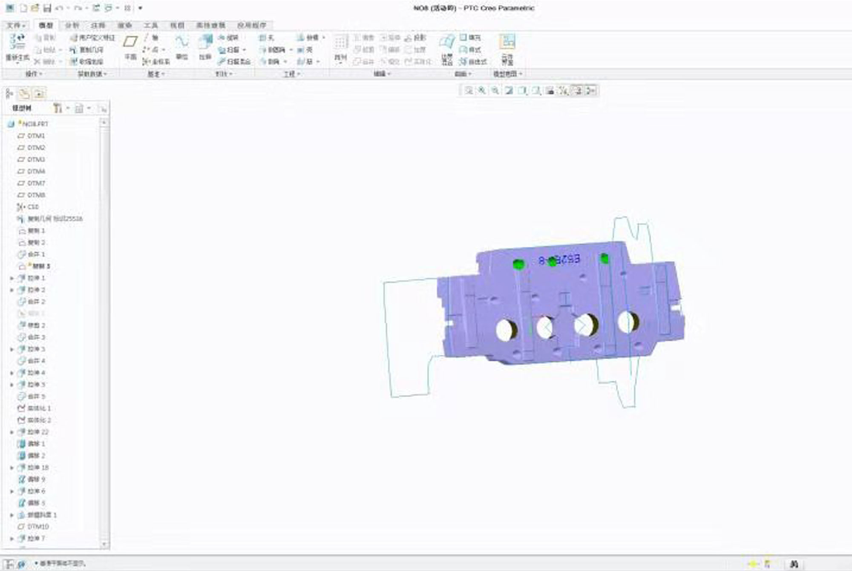852x571 pixels.
Task: Toggle spin center display in the graphics toolbar
Action: [x=591, y=91]
